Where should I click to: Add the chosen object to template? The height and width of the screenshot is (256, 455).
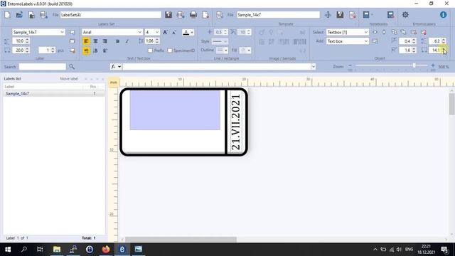tap(375, 41)
